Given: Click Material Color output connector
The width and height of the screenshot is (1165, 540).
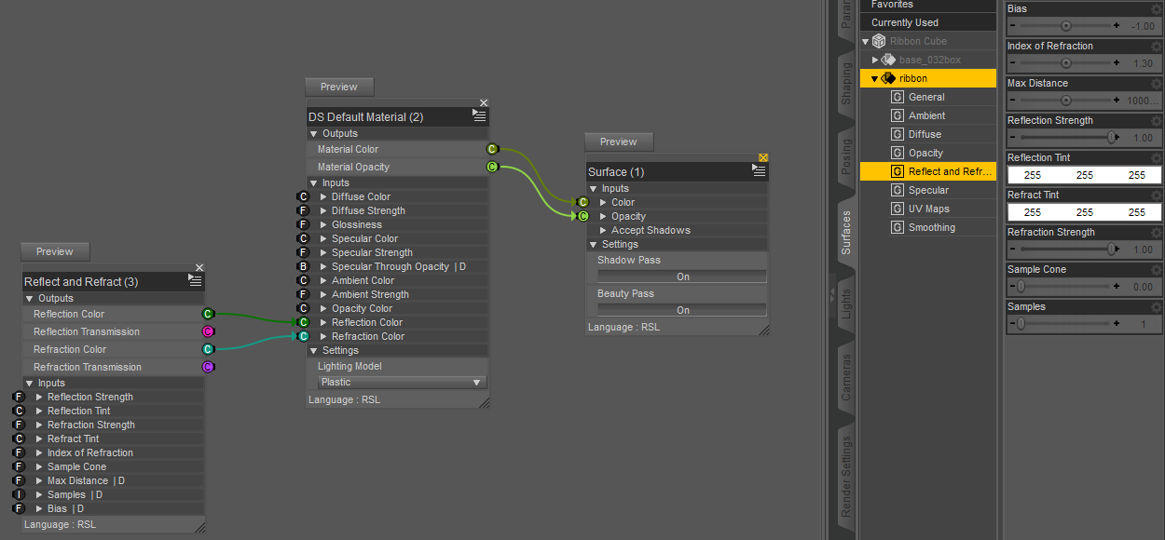Looking at the screenshot, I should [x=492, y=150].
